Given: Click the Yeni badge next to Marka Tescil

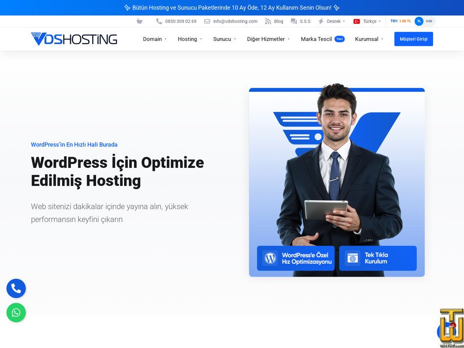Looking at the screenshot, I should click(x=340, y=39).
